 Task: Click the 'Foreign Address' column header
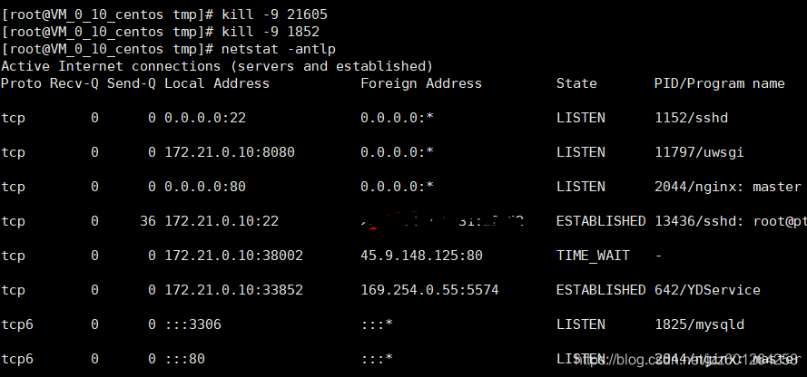tap(421, 83)
